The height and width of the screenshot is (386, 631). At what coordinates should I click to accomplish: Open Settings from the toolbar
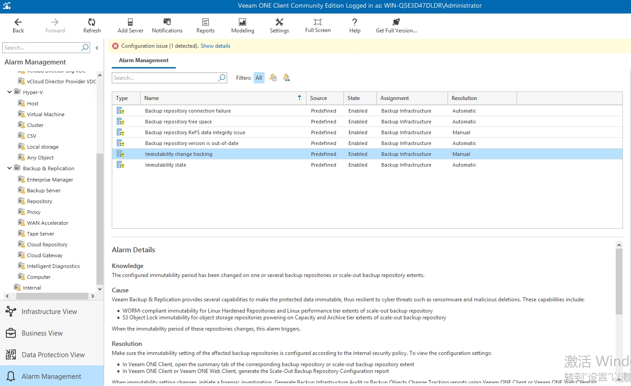[x=279, y=26]
